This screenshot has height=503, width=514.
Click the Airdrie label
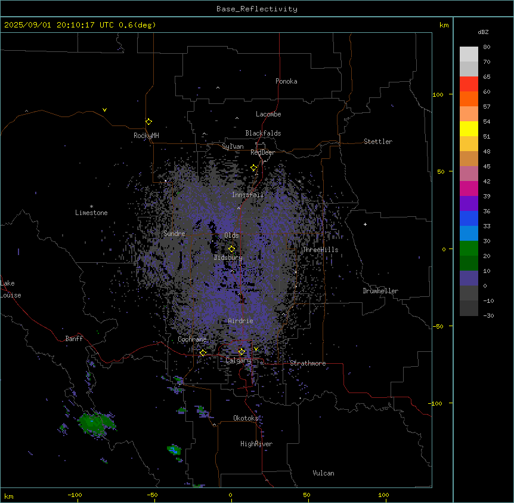(x=241, y=321)
